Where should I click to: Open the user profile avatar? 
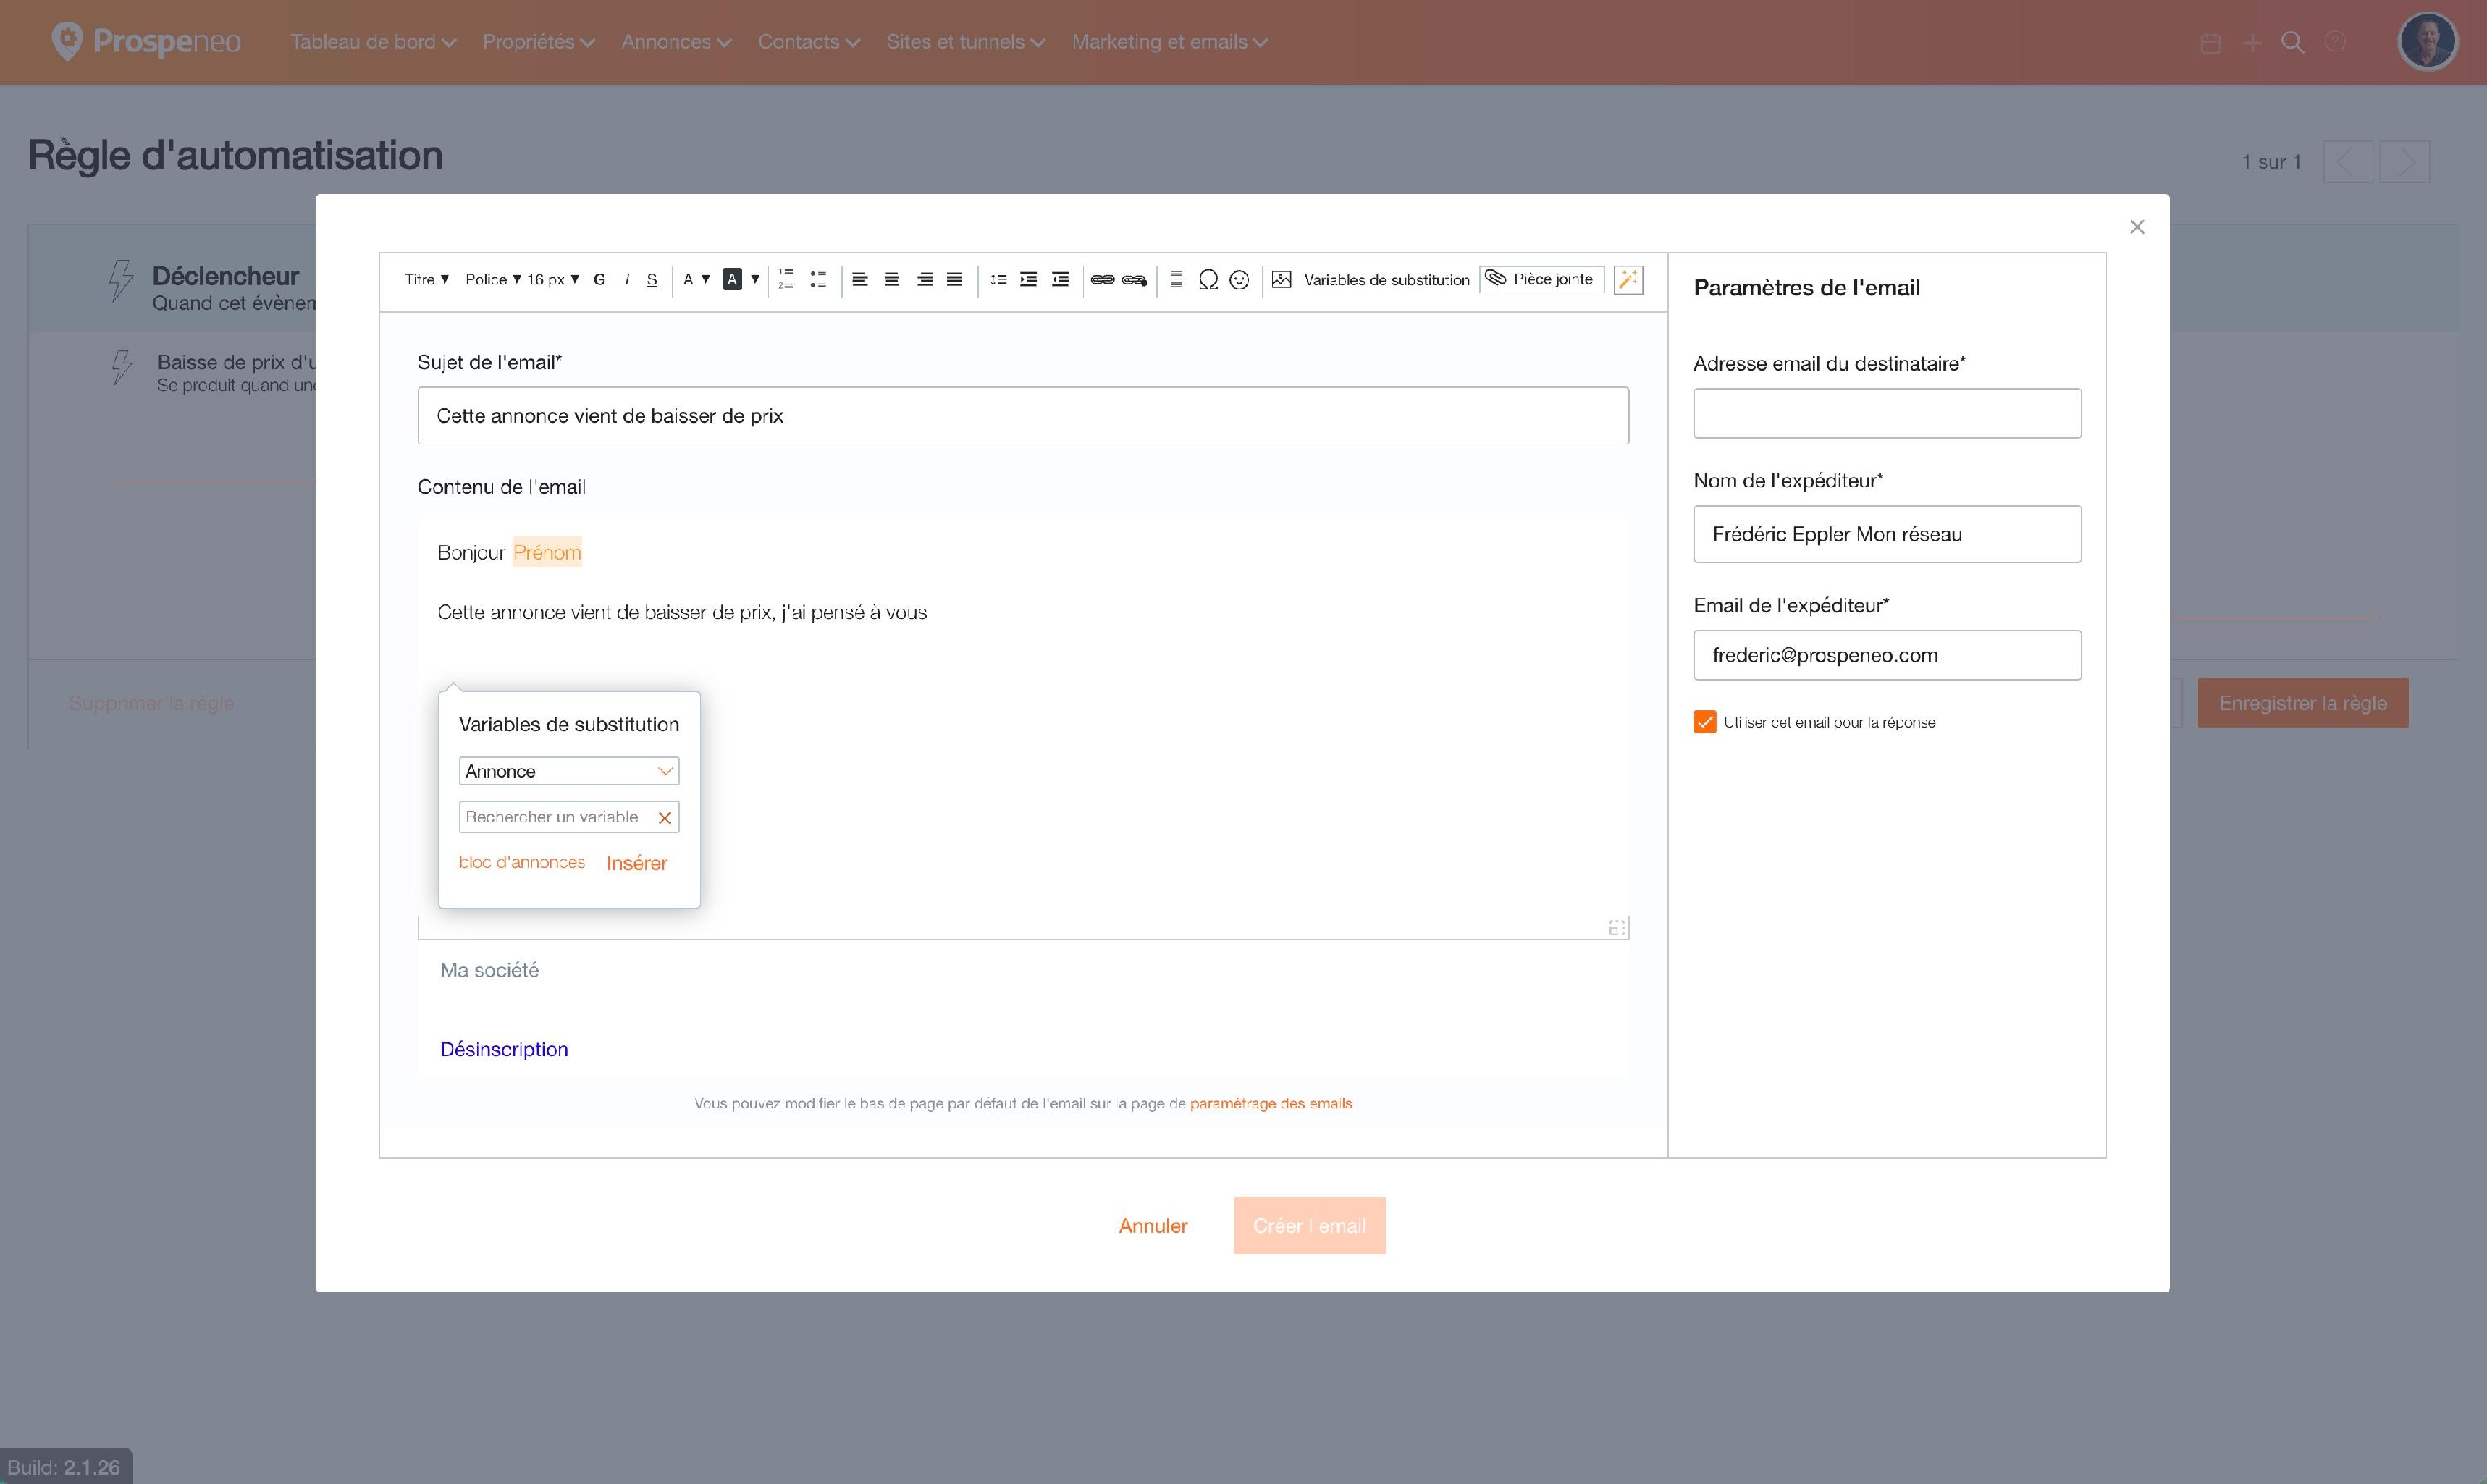click(2427, 42)
